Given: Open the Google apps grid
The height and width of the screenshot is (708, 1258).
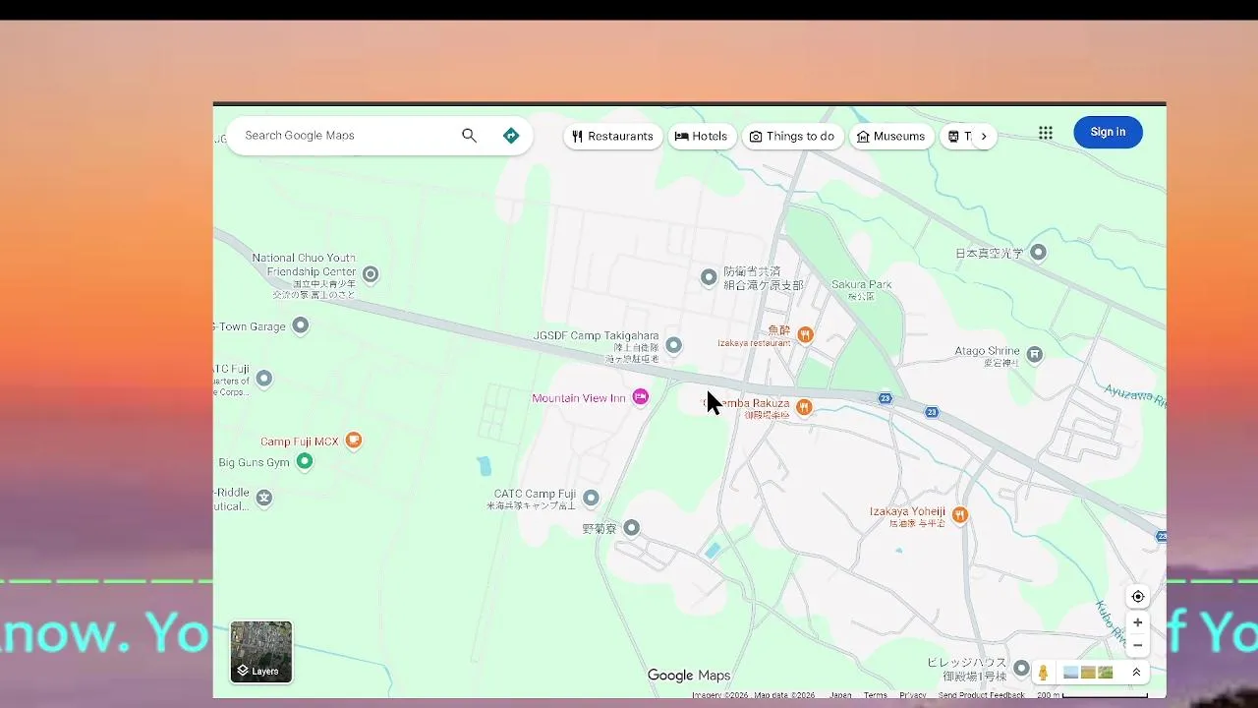Looking at the screenshot, I should 1046,133.
